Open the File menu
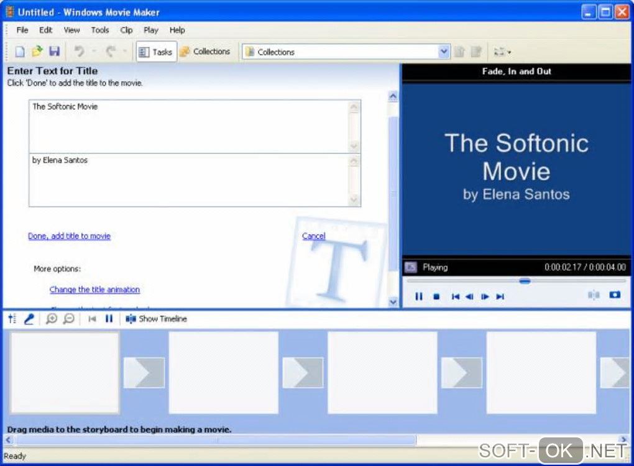The width and height of the screenshot is (634, 466). [x=22, y=30]
